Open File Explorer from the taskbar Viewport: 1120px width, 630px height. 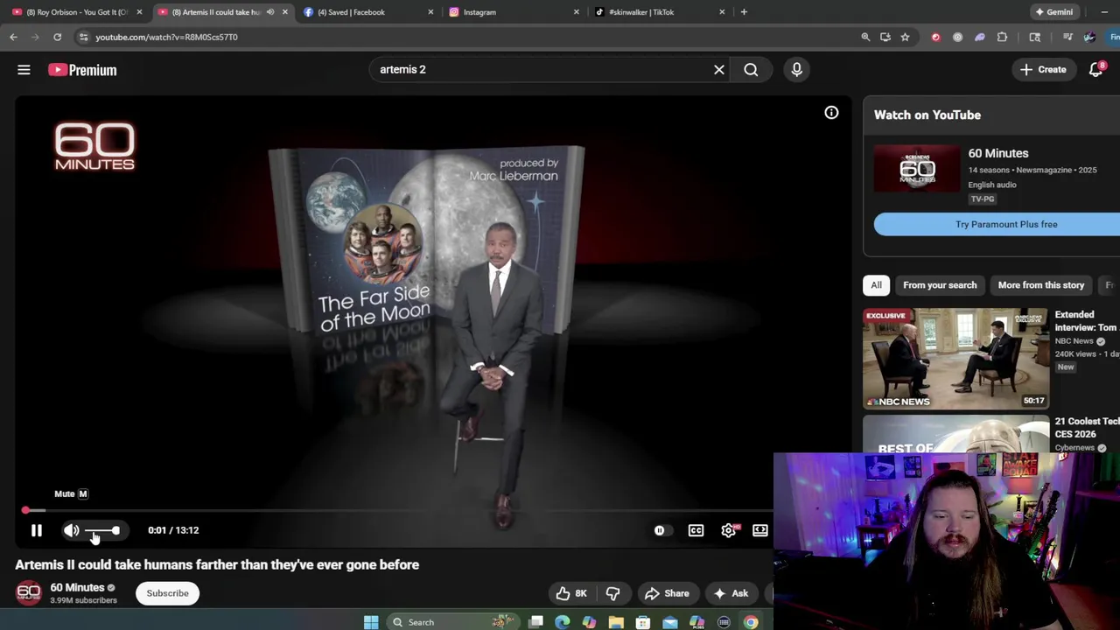point(616,622)
